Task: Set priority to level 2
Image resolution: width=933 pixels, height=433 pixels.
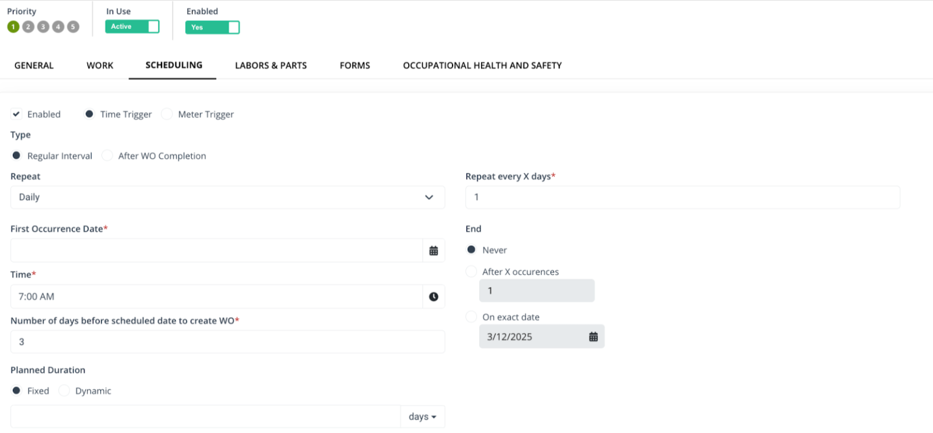Action: tap(28, 27)
